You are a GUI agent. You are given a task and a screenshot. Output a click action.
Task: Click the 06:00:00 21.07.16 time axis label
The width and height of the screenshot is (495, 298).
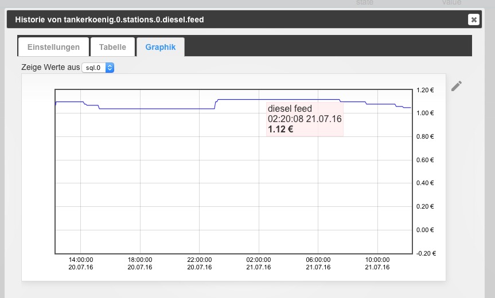coord(318,263)
